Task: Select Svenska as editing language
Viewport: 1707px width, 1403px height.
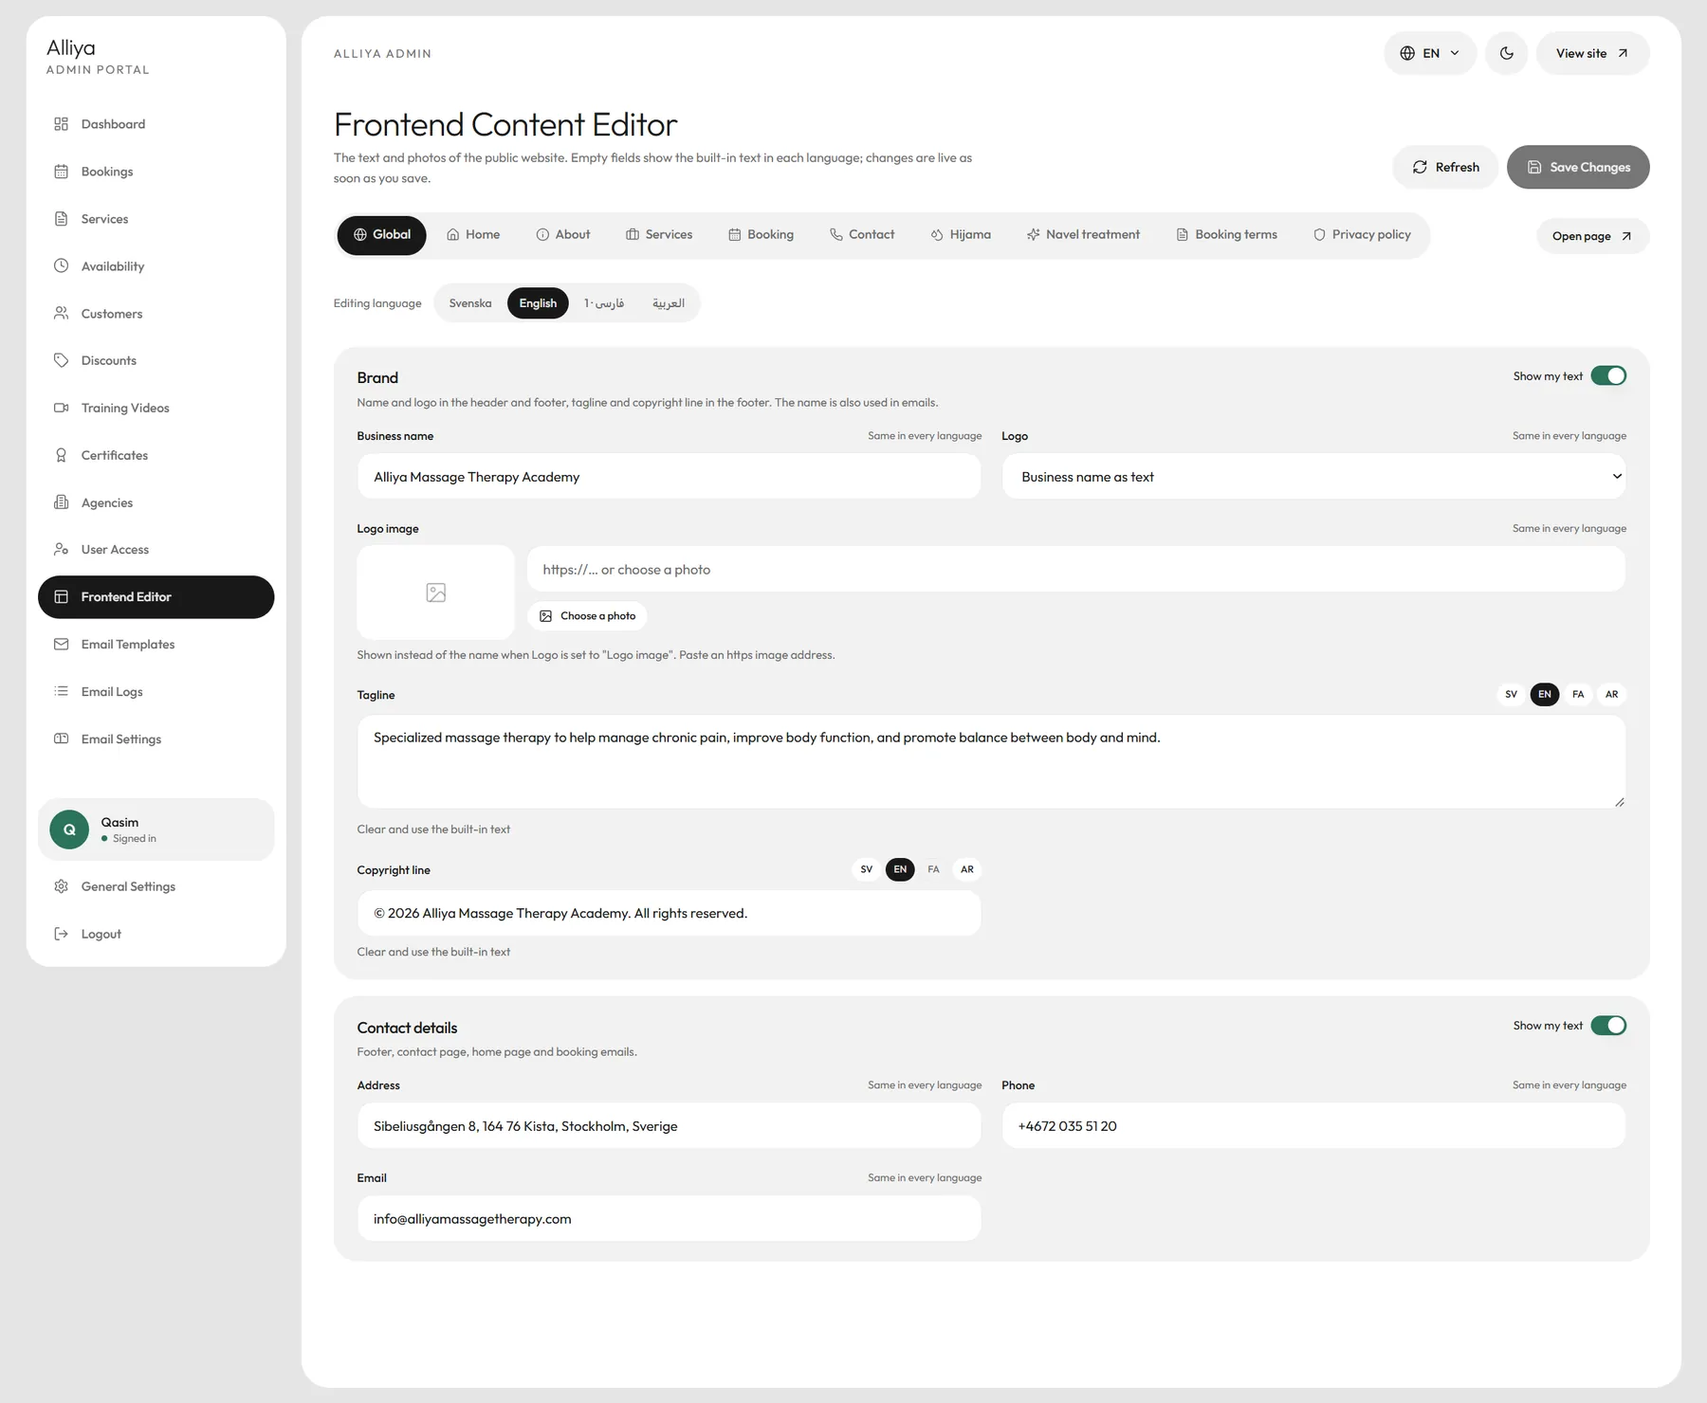Action: (470, 303)
